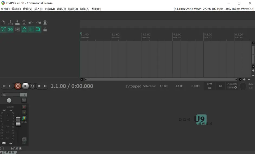This screenshot has width=255, height=154.
Task: Click the 4/4 time signature field
Action: click(220, 86)
